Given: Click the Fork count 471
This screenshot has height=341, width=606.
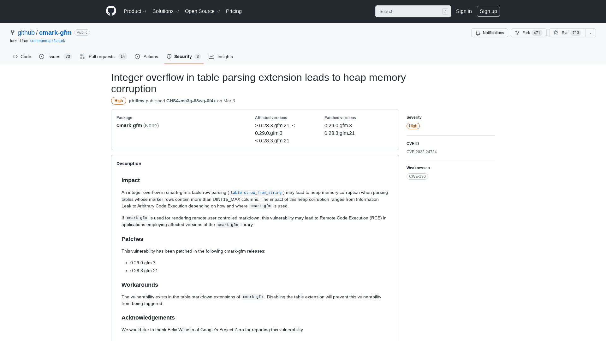Looking at the screenshot, I should [537, 33].
